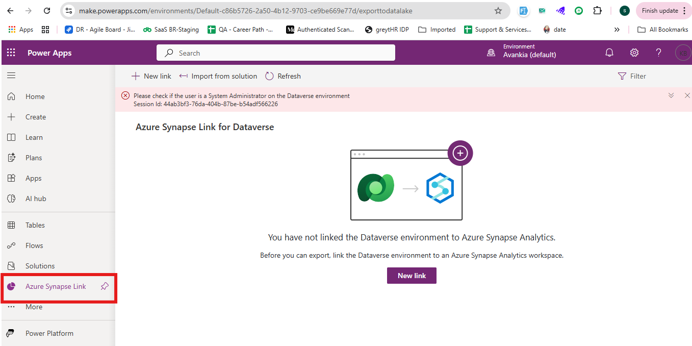The width and height of the screenshot is (692, 346).
Task: Open AI hub in the sidebar
Action: 36,199
